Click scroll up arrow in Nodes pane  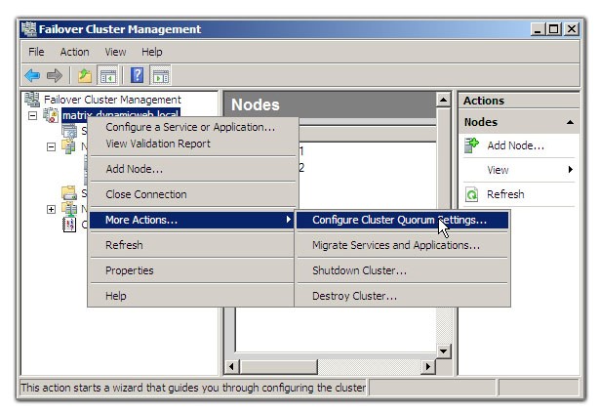443,101
